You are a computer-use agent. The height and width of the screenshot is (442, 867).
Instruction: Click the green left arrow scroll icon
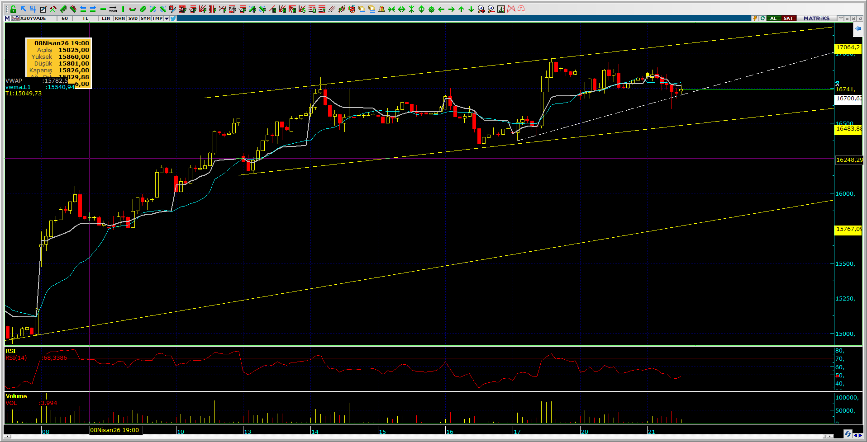click(x=441, y=9)
